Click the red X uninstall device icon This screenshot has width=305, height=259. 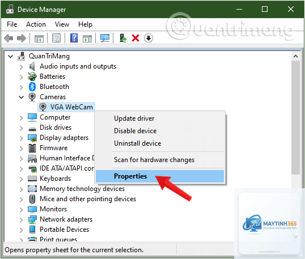(x=135, y=38)
